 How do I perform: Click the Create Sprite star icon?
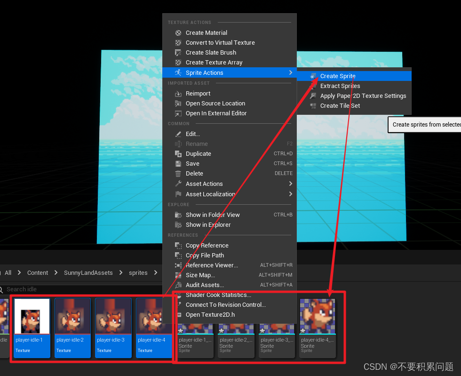click(x=313, y=76)
